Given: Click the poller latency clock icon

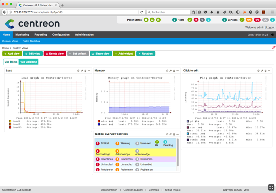Looking at the screenshot, I should coord(146,20).
